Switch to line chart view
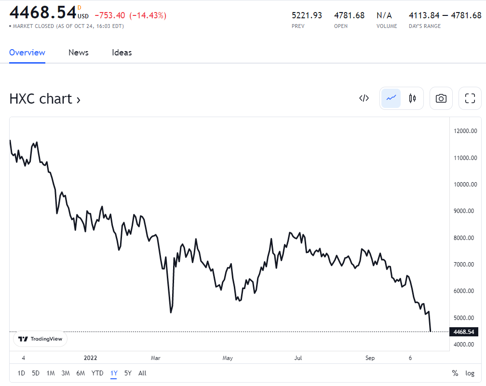Screen dimensions: 486x386 391,98
